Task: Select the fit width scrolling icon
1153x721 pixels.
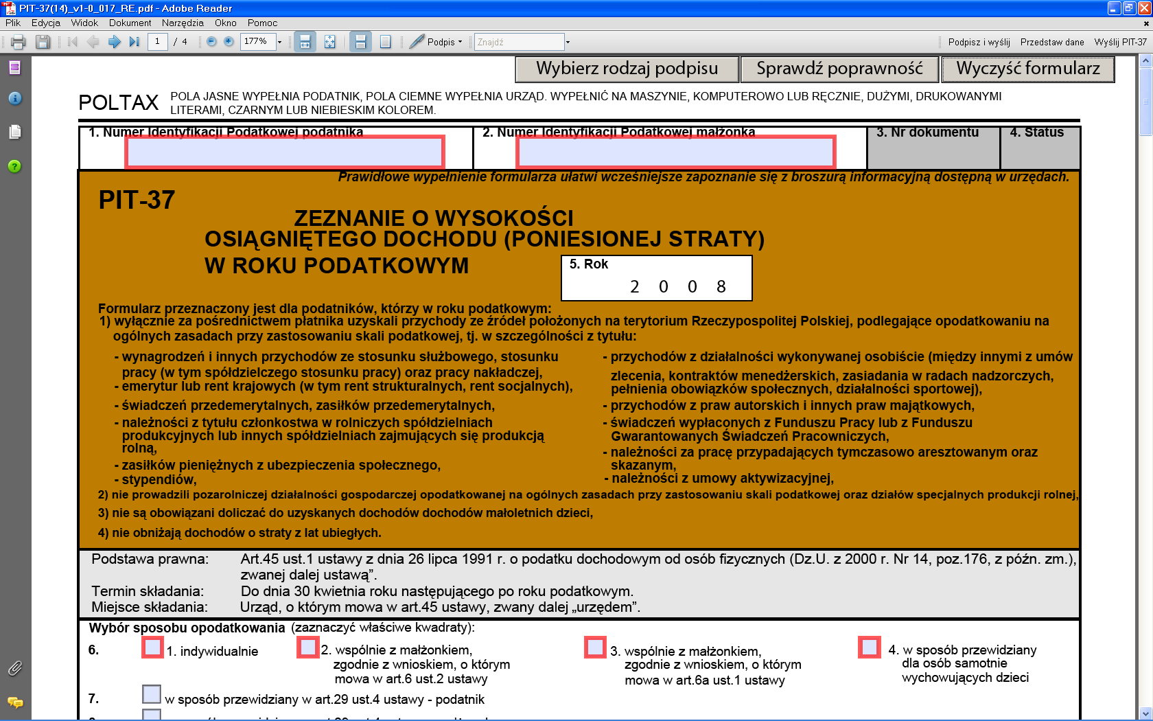Action: (305, 42)
